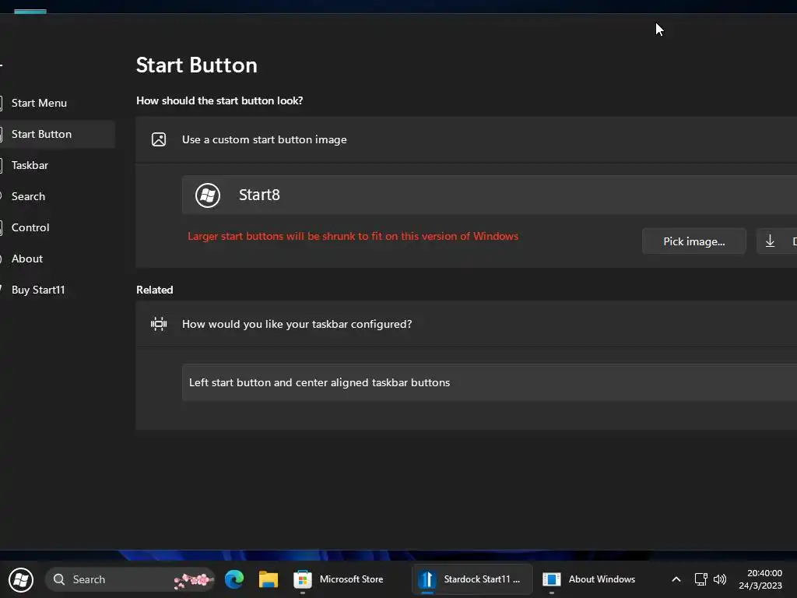The height and width of the screenshot is (598, 797).
Task: Open the Start Menu settings page
Action: point(39,104)
